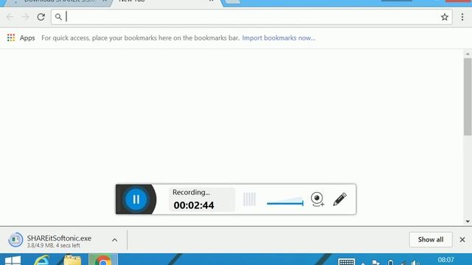Open the webcam add icon on recorder
Screen dimensions: 472x265
(317, 199)
